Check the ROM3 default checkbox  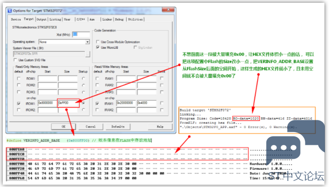point(19,92)
